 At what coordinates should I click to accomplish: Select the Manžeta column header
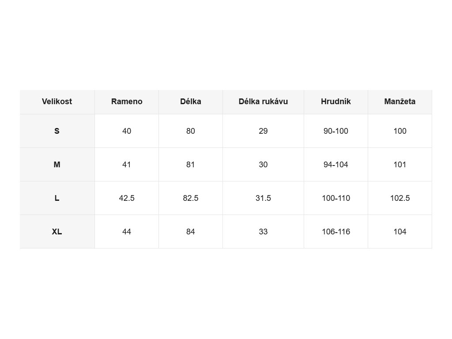(x=400, y=102)
